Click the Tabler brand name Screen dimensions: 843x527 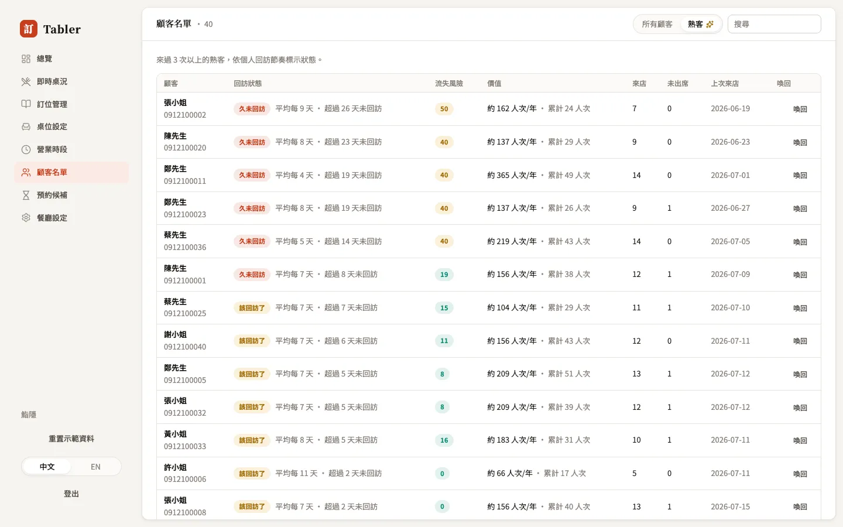click(62, 29)
